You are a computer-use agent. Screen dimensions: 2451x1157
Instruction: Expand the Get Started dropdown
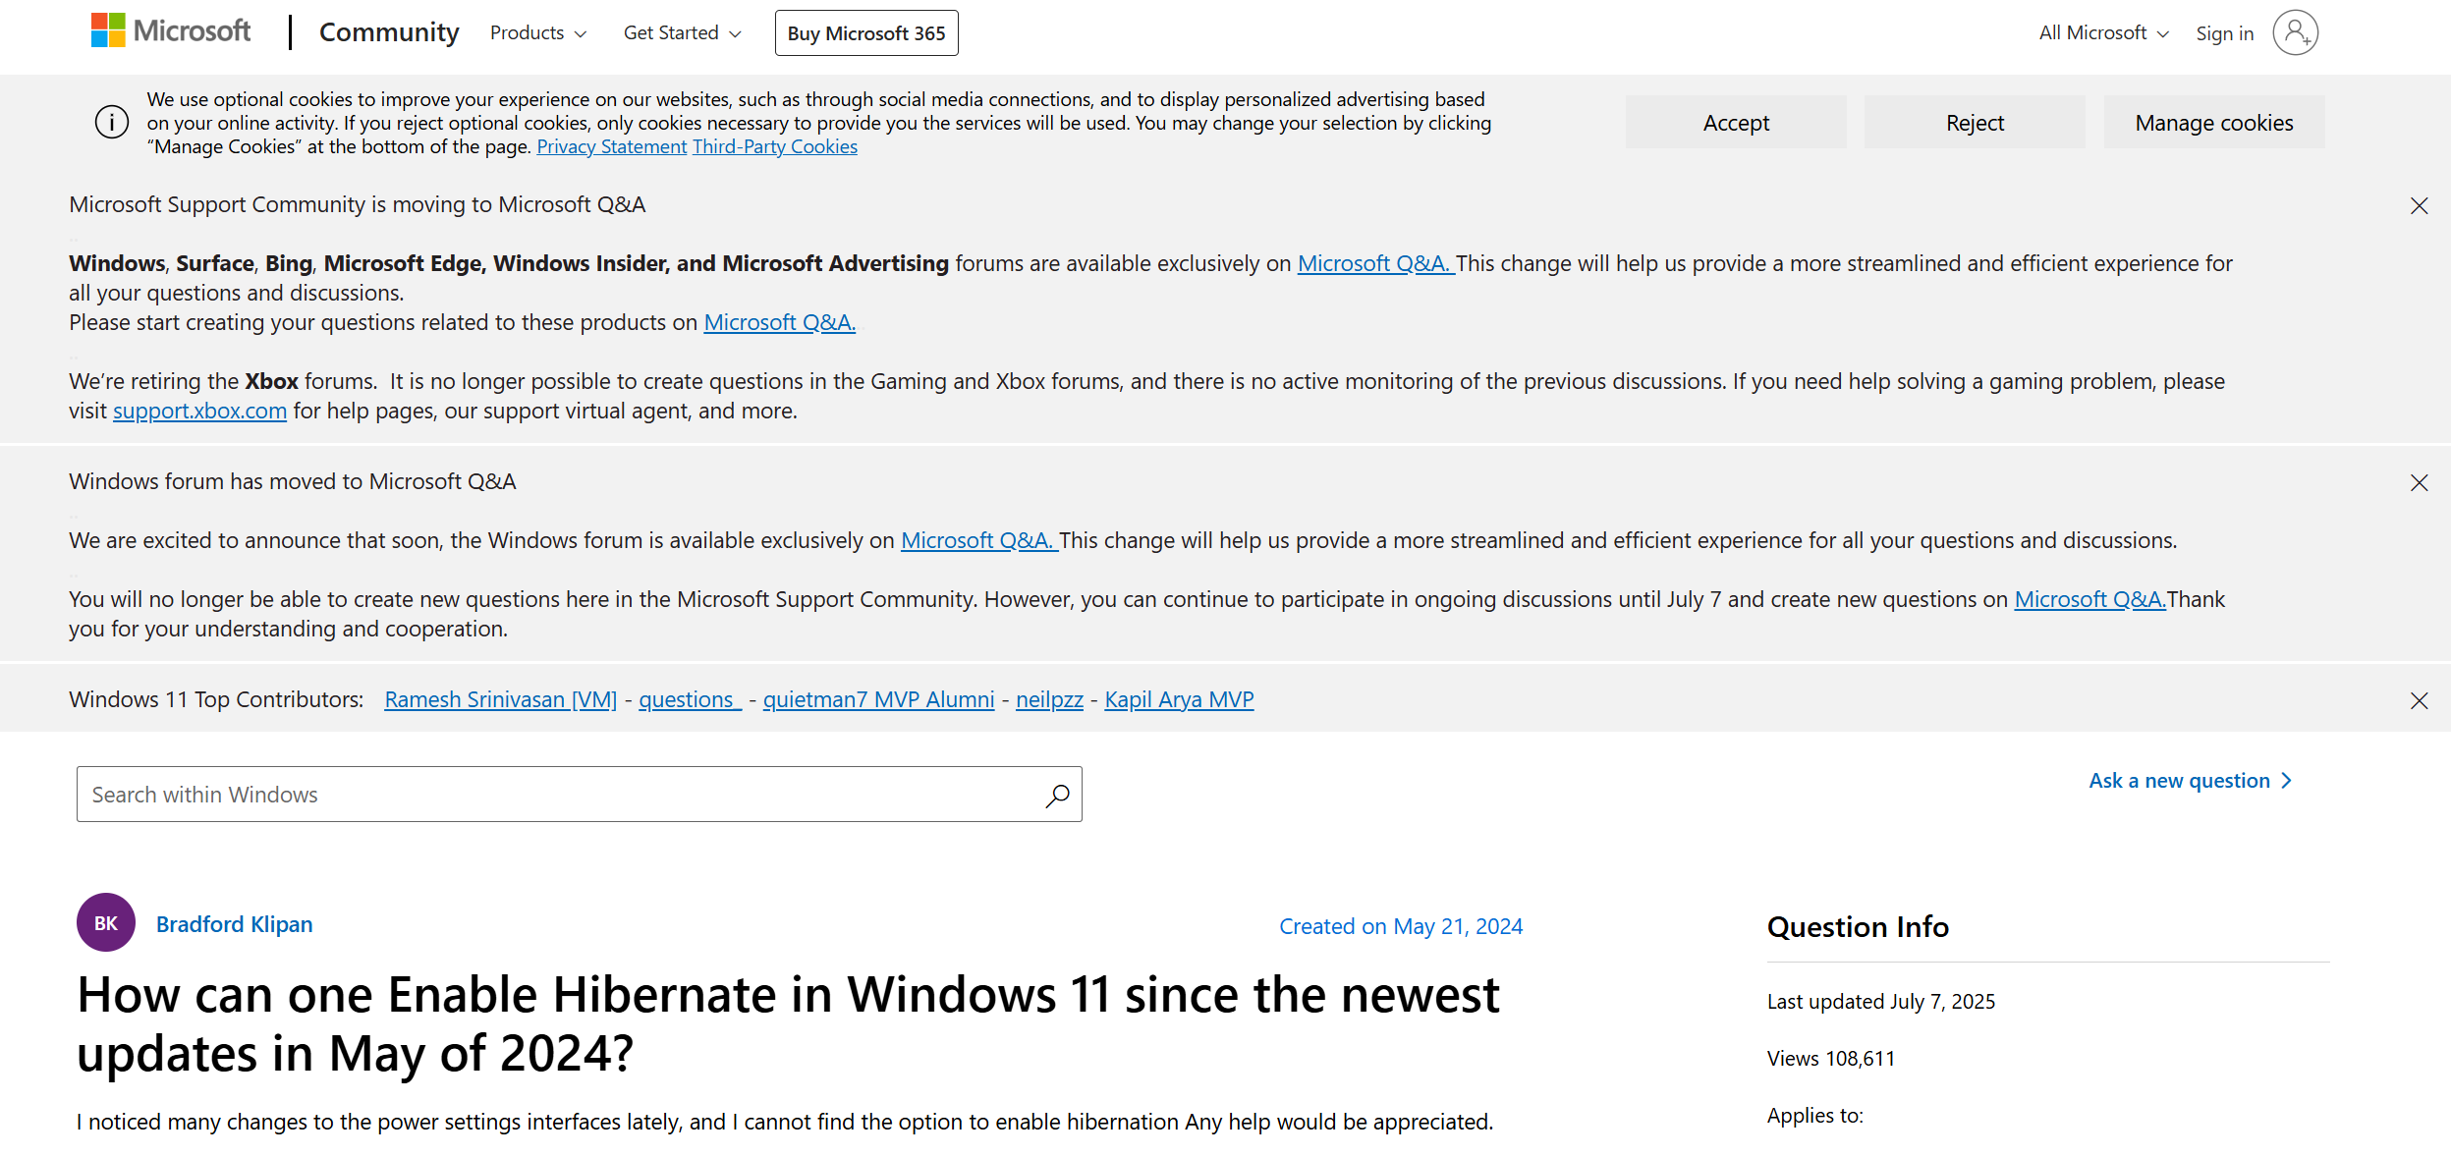[683, 33]
